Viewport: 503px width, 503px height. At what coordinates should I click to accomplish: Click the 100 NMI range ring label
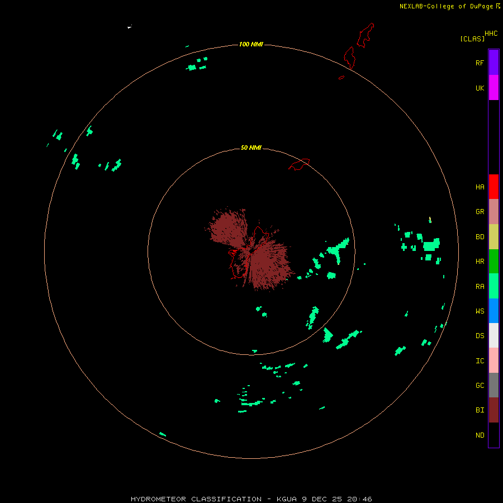[x=251, y=44]
